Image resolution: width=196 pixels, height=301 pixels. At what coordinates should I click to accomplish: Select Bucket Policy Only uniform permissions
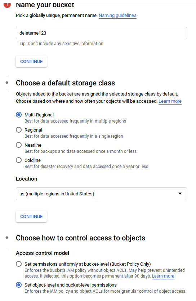[x=19, y=264]
